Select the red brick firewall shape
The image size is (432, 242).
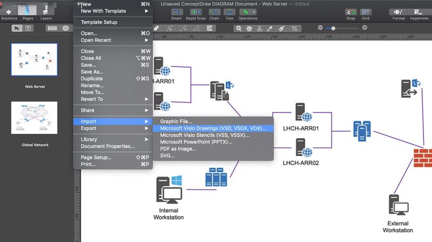click(423, 157)
